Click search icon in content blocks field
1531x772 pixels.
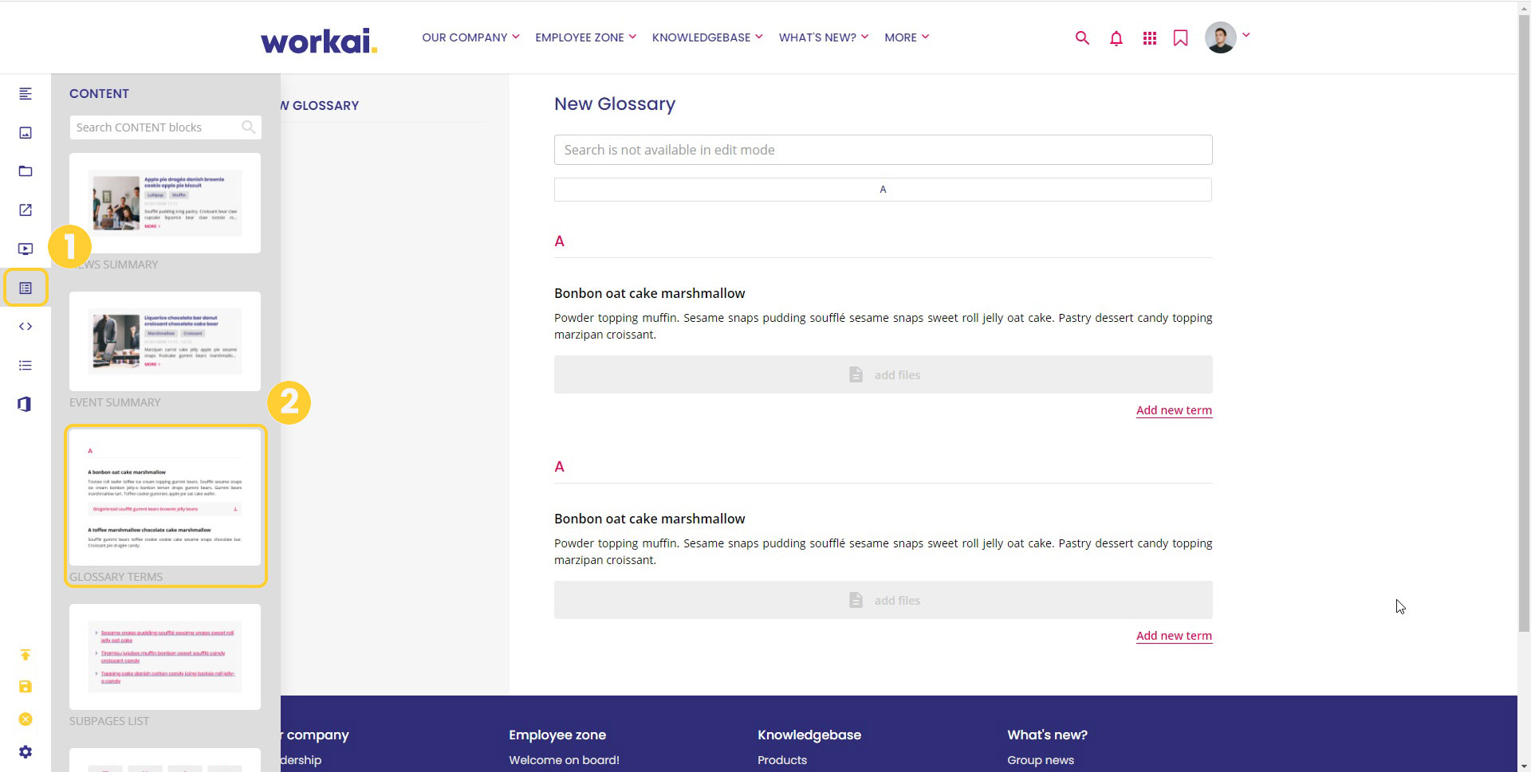[x=249, y=127]
